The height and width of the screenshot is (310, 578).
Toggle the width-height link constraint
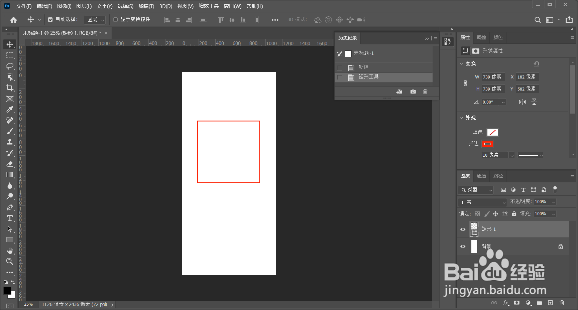tap(465, 83)
